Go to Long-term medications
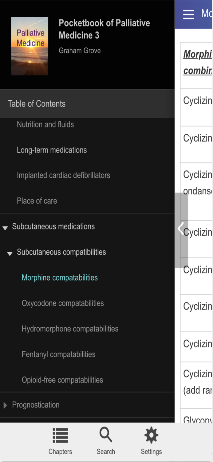 pyautogui.click(x=52, y=150)
